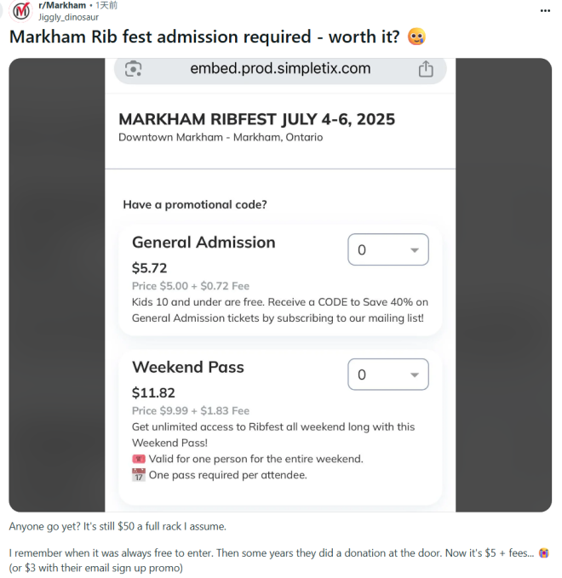Click 'Have a promotional code?' text
This screenshot has height=578, width=562.
(195, 204)
